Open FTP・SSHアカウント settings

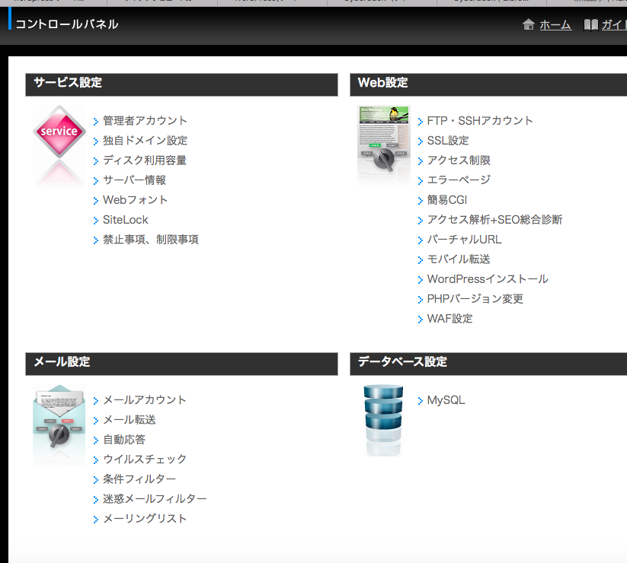[x=480, y=121]
